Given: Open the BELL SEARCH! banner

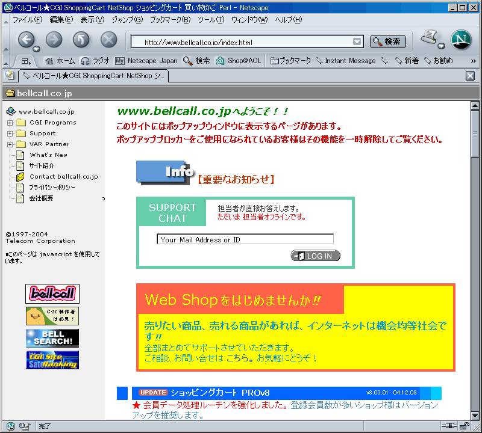Looking at the screenshot, I should pyautogui.click(x=52, y=338).
